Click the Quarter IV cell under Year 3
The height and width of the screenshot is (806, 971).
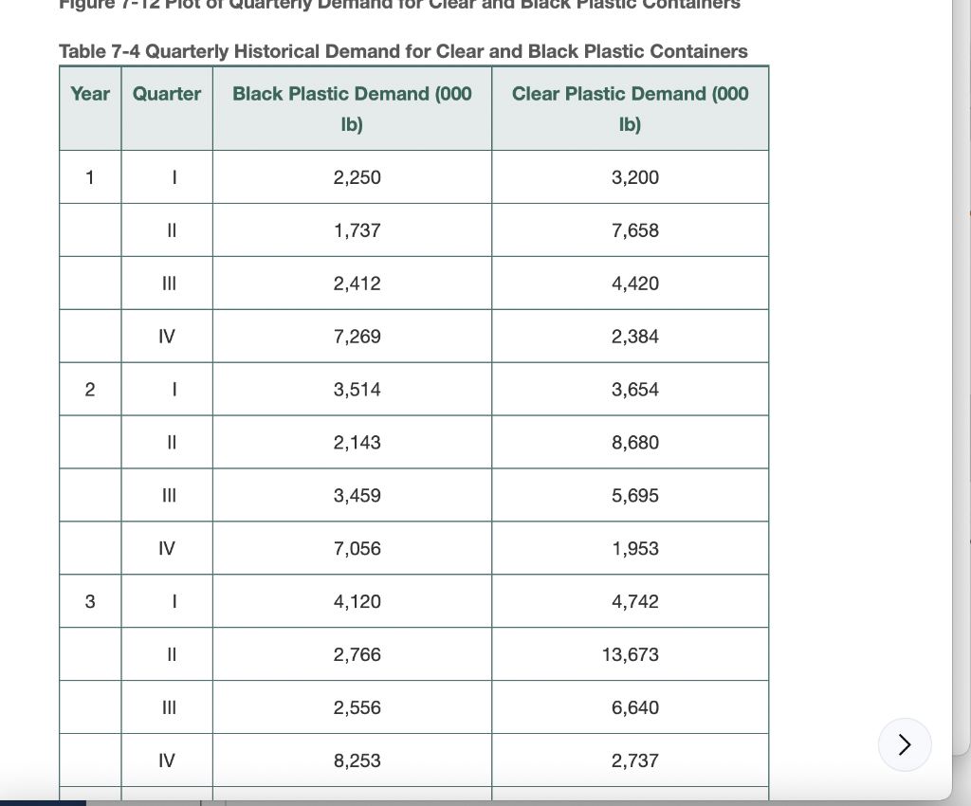(166, 760)
